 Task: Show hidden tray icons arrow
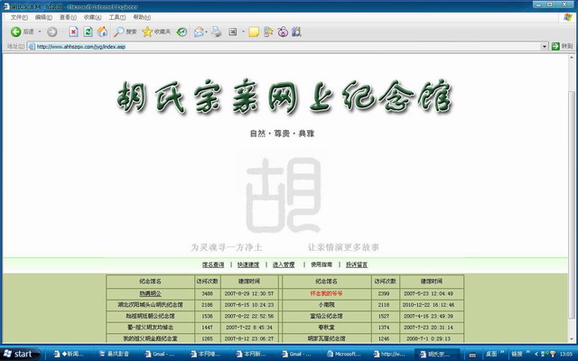point(536,354)
